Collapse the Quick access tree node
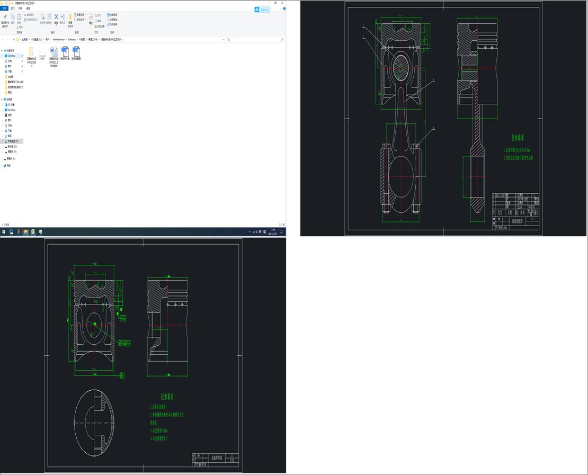The image size is (588, 475). (2, 51)
